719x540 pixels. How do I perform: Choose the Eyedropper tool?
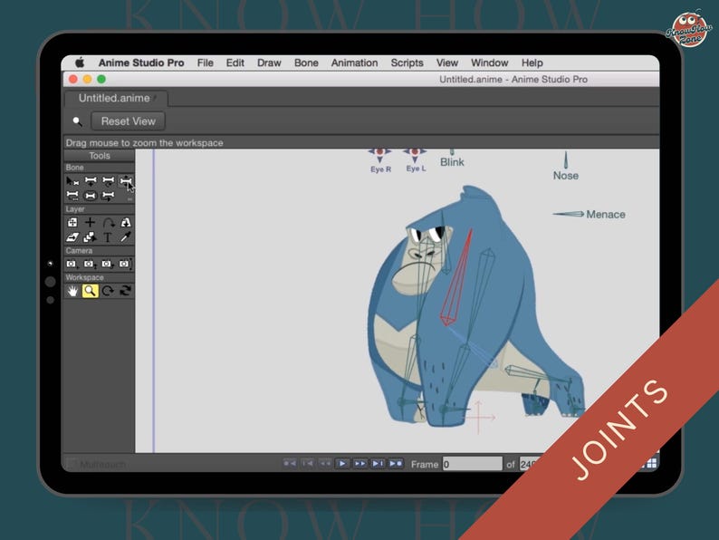126,237
